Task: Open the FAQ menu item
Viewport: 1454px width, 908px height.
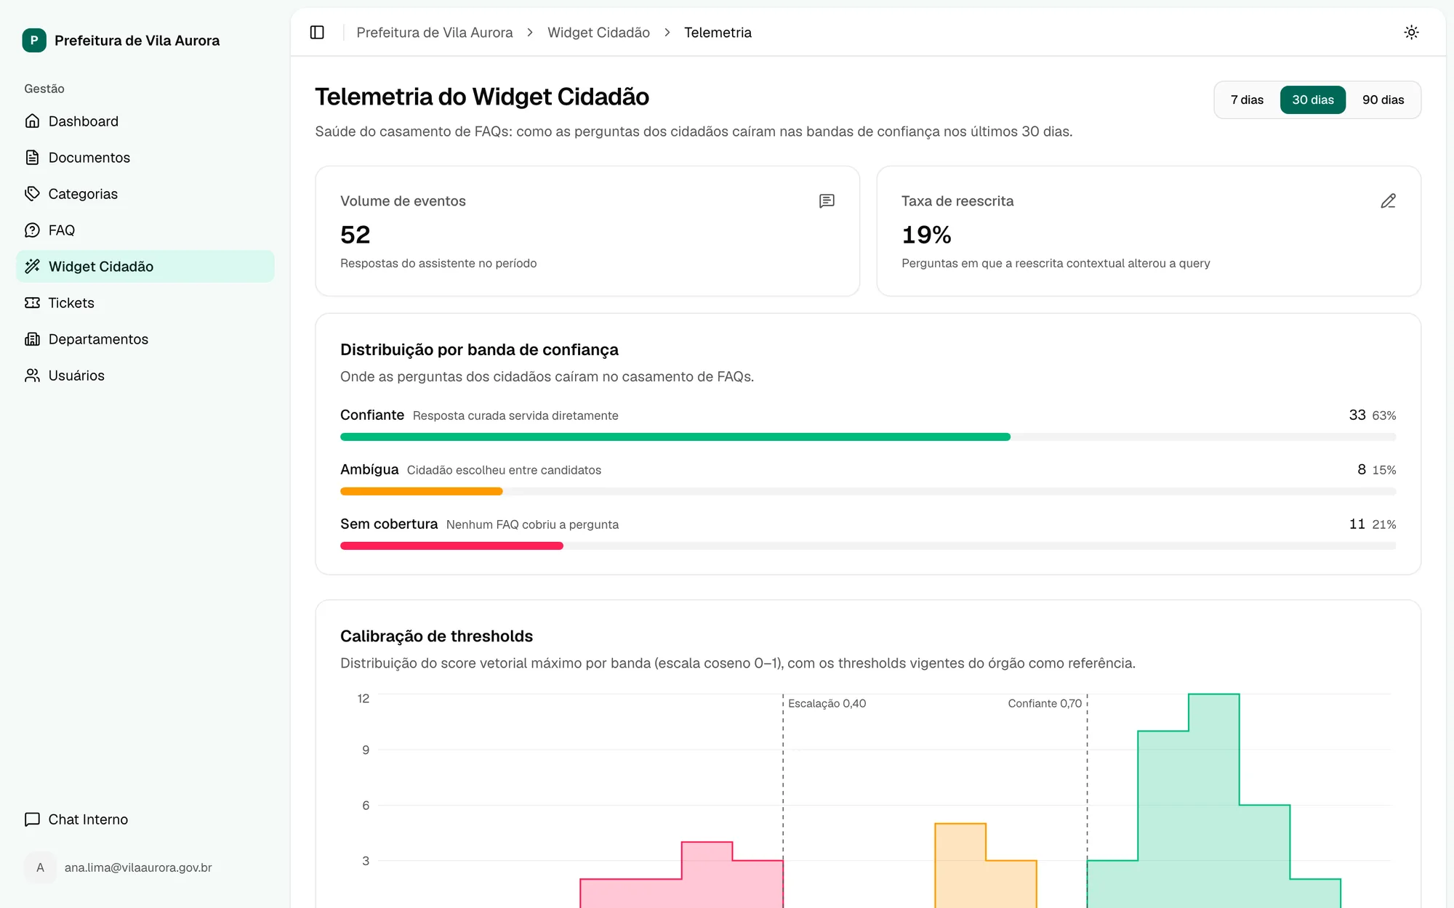Action: pyautogui.click(x=145, y=230)
